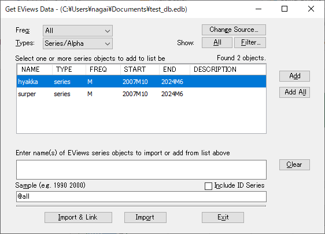The image size is (325, 234).
Task: Open the Freq dropdown list
Action: point(77,31)
